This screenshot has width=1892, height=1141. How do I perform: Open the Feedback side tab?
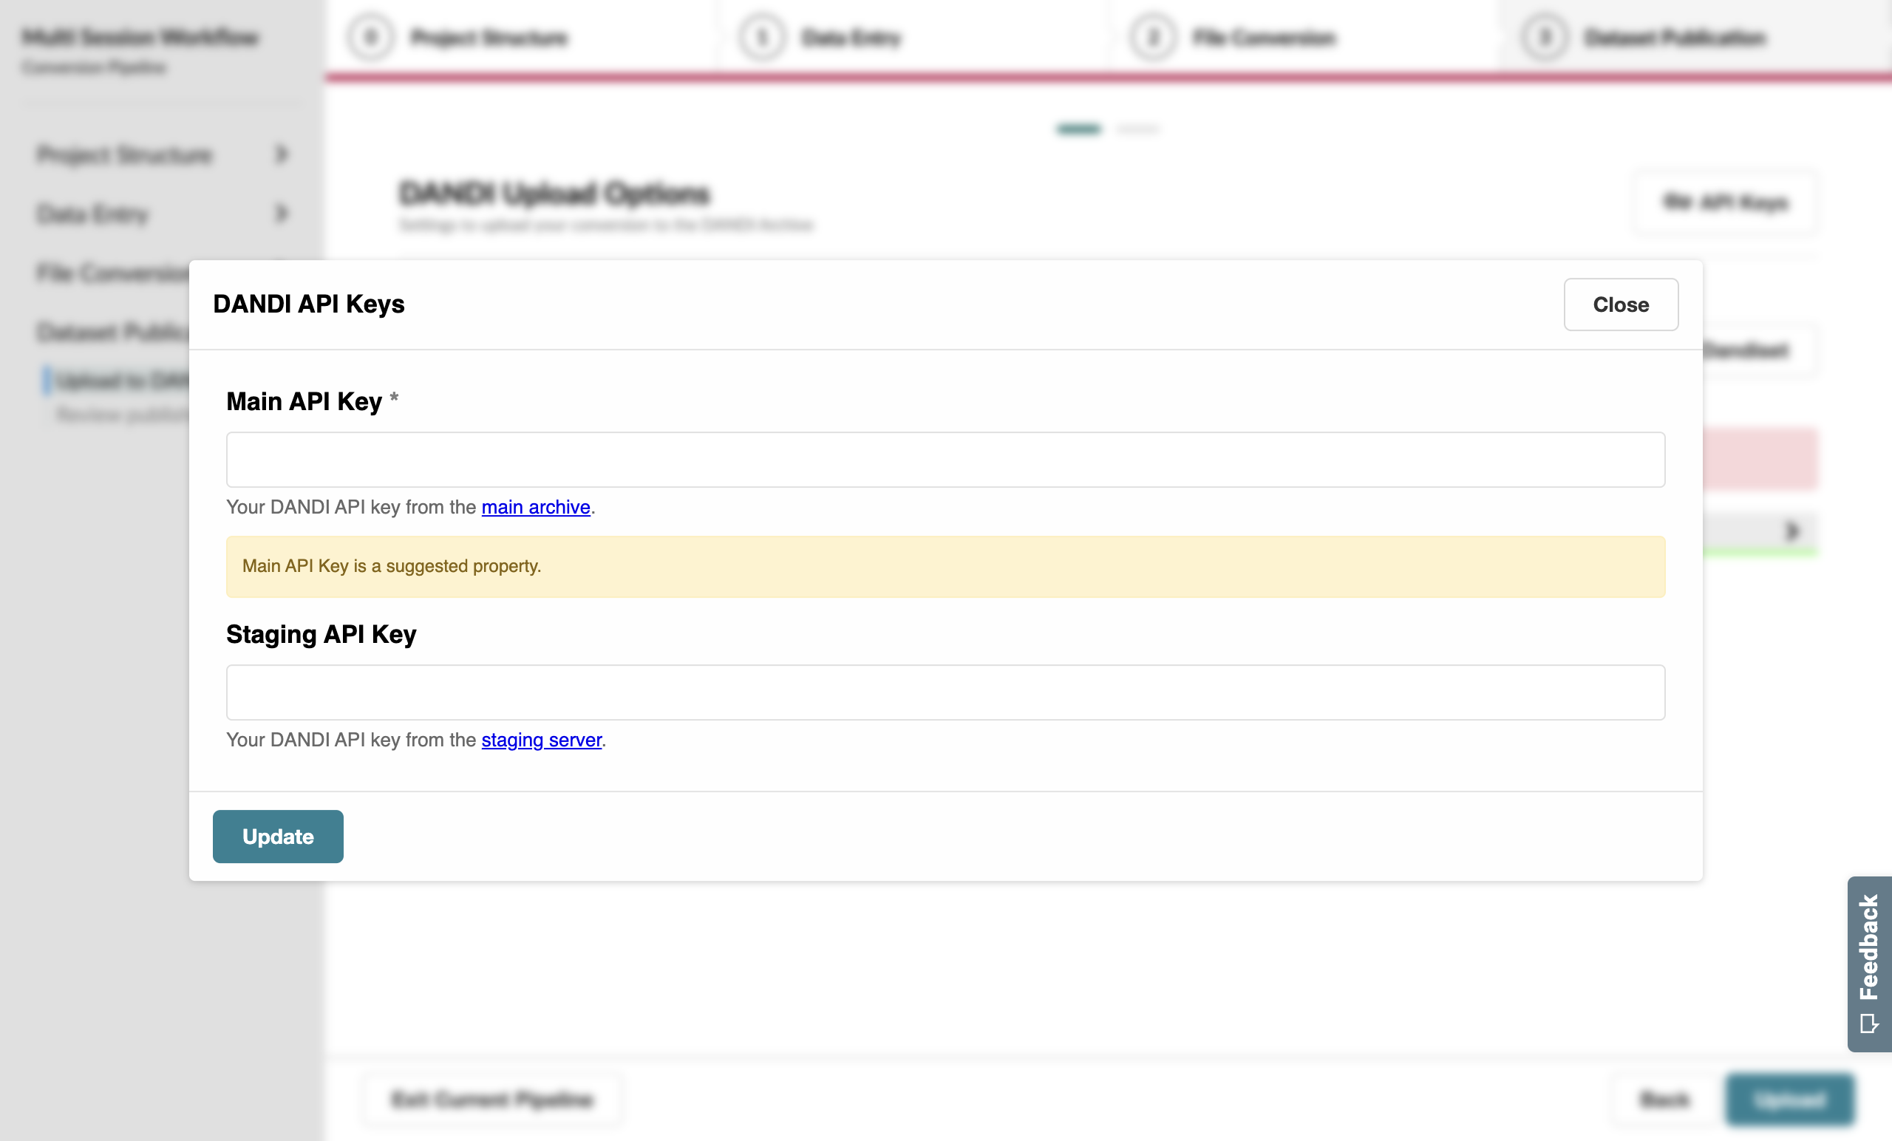[x=1869, y=964]
